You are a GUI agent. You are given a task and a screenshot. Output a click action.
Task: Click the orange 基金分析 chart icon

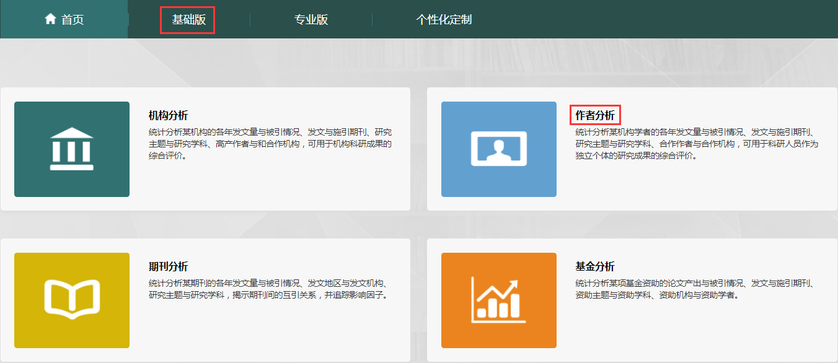(x=498, y=300)
